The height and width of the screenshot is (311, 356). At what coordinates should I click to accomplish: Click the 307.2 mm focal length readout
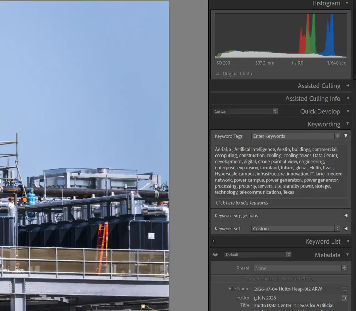click(x=265, y=63)
